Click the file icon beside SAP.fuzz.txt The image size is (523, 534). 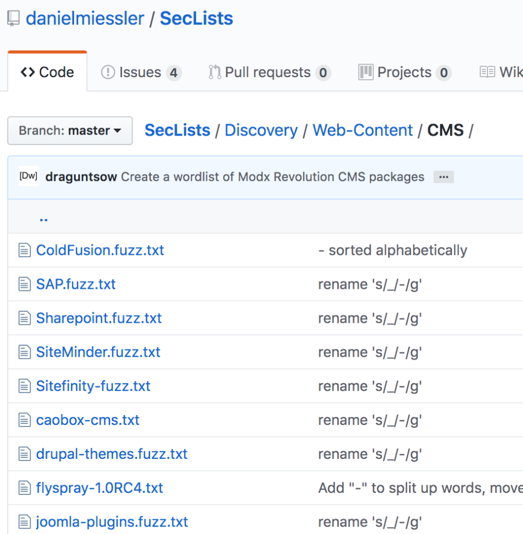click(25, 284)
